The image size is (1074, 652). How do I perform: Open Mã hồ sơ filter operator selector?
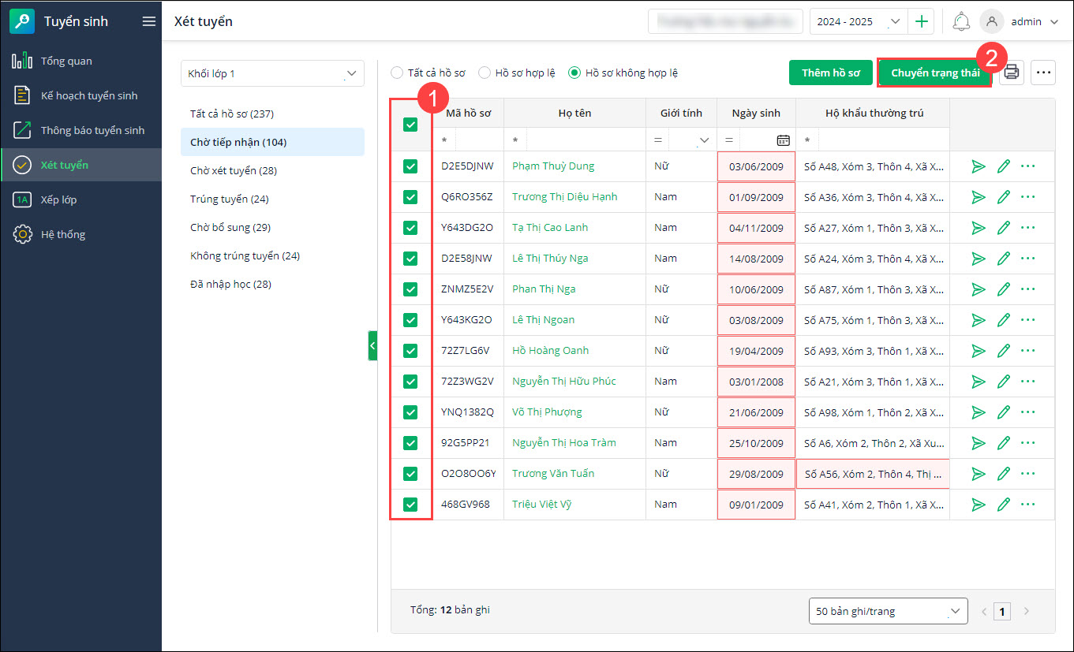pos(445,140)
